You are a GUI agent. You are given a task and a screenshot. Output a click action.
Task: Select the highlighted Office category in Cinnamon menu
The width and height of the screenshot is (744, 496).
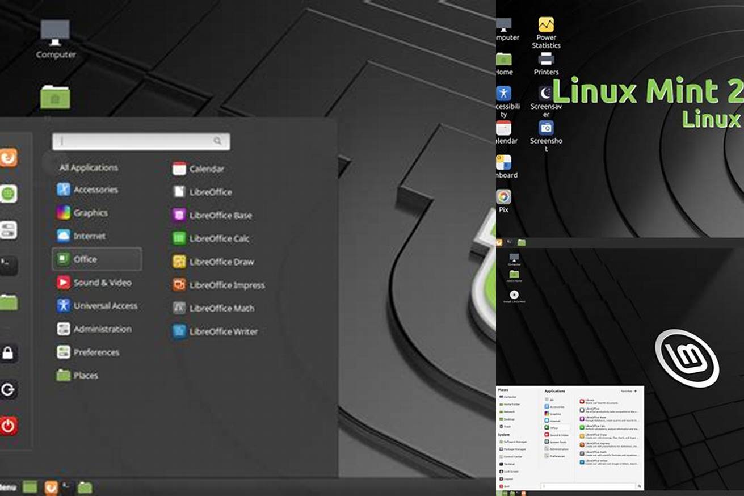click(96, 259)
